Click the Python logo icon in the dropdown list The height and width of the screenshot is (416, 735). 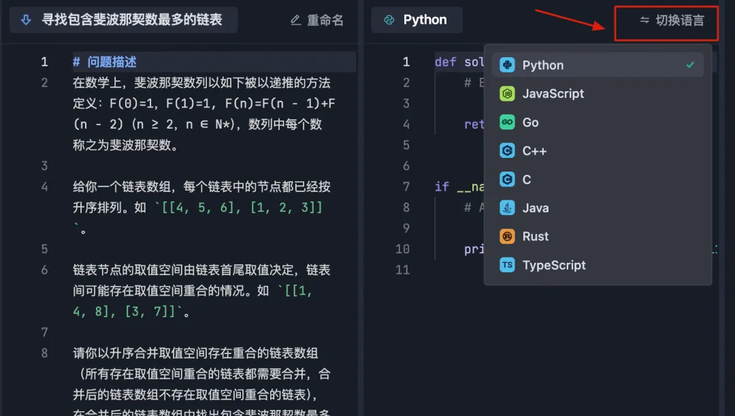click(507, 65)
